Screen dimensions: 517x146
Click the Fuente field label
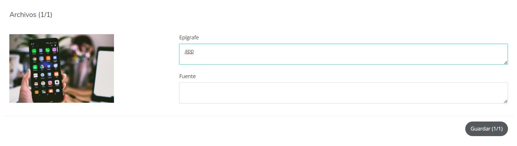pyautogui.click(x=187, y=76)
